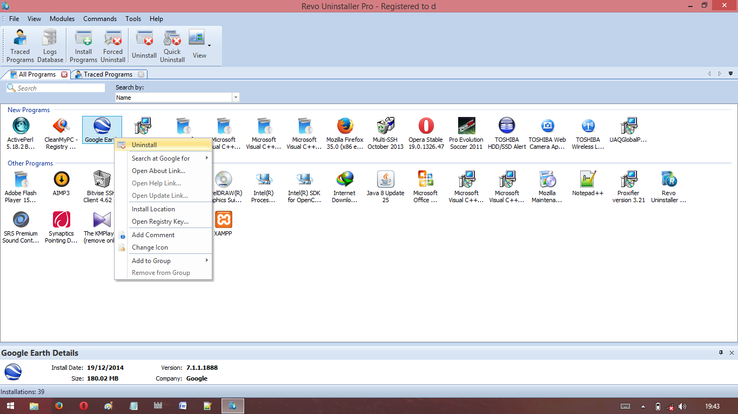Open the File menu

click(x=14, y=18)
